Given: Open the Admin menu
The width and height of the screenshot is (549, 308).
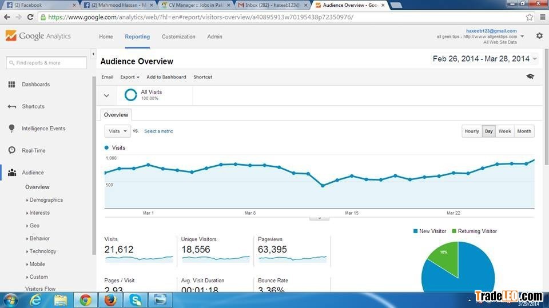Looking at the screenshot, I should pos(214,37).
